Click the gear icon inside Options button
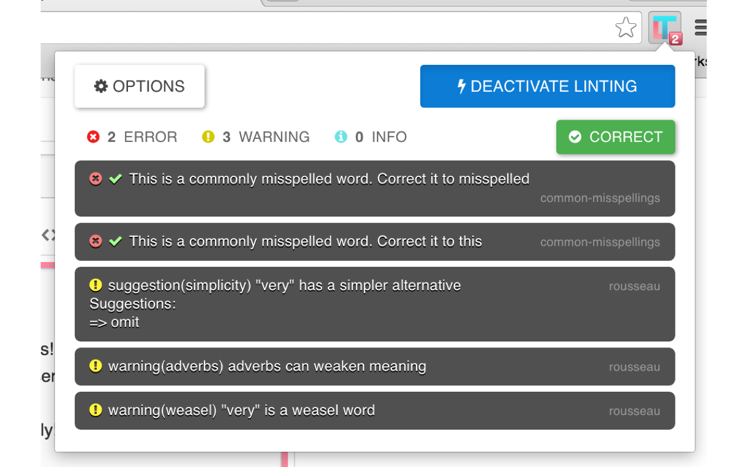The height and width of the screenshot is (467, 748). tap(101, 86)
